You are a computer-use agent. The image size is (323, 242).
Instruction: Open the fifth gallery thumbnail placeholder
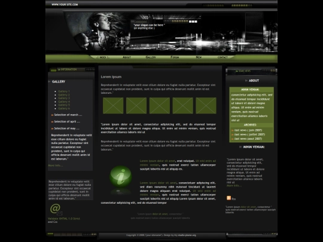[x=206, y=106]
